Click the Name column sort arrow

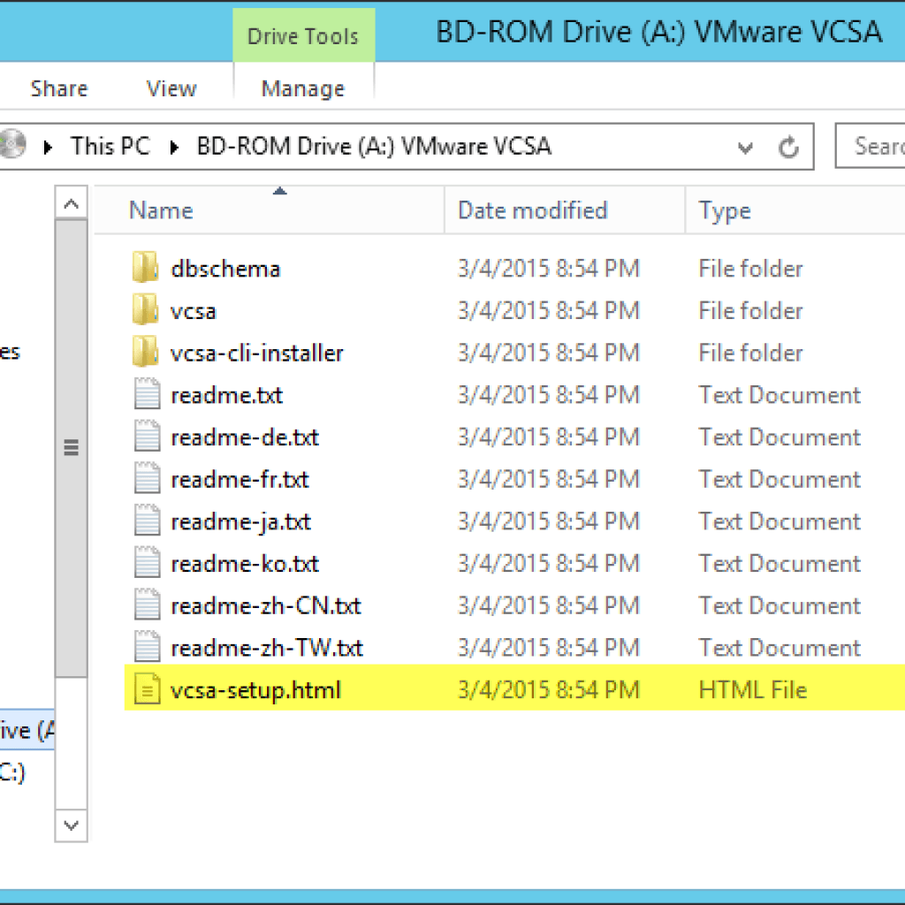pos(279,190)
